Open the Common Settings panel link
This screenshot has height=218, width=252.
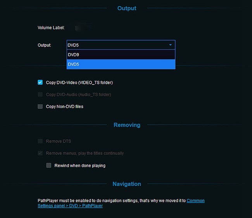click(x=195, y=201)
